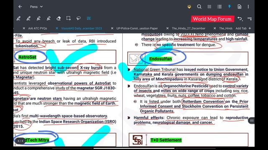Viewport: 268px width, 150px height.
Task: Switch to The_Hindu_27_December tab
Action: coord(188,28)
